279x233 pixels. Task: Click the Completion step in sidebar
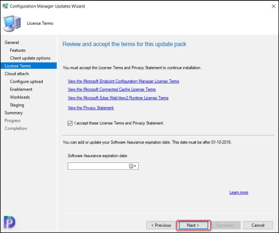point(16,128)
